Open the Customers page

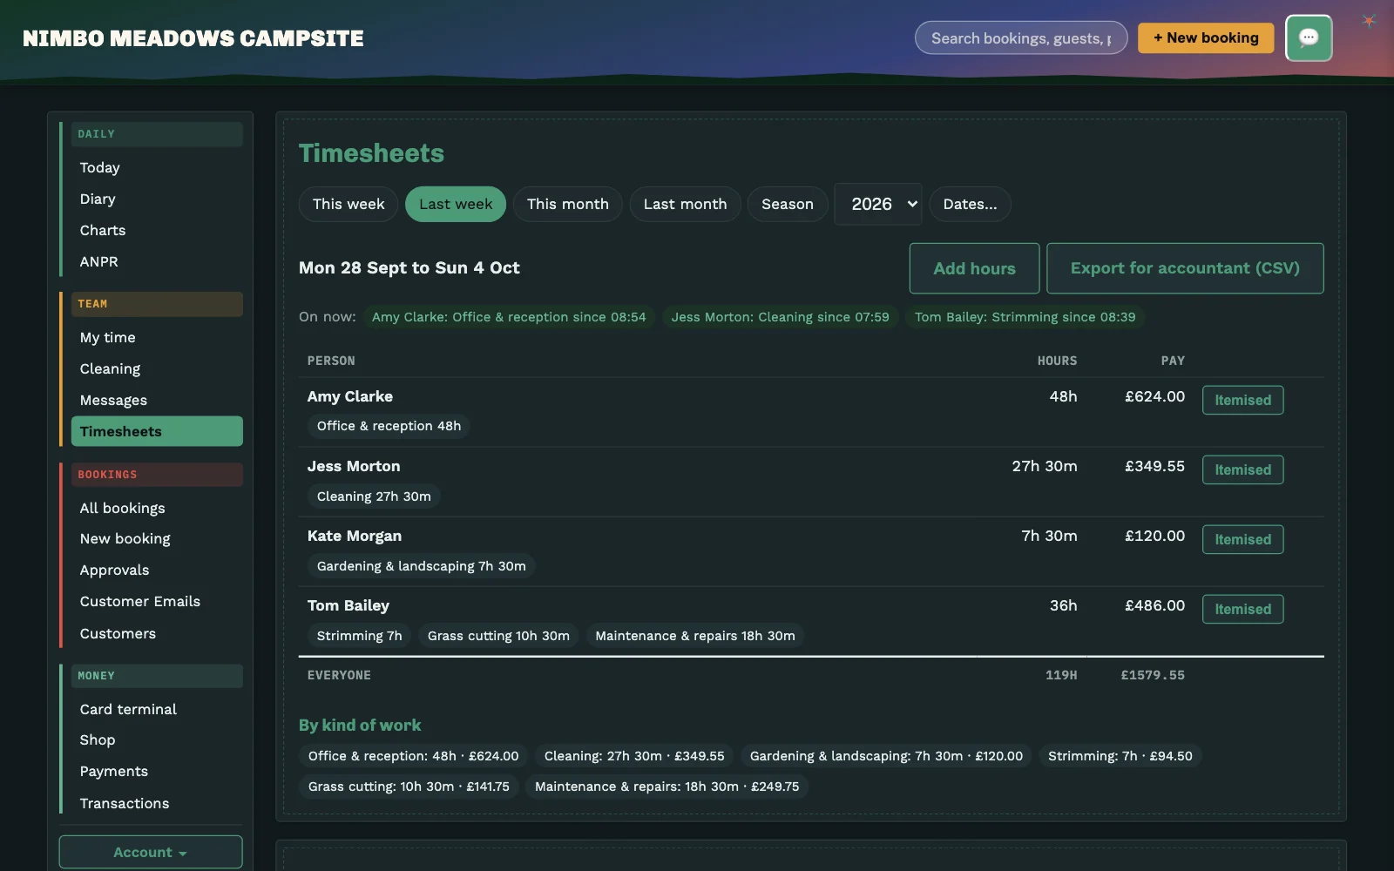157,633
